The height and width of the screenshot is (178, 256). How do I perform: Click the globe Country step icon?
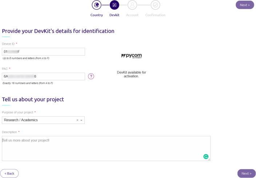96,5
